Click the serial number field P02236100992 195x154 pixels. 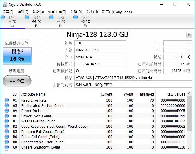[100, 50]
